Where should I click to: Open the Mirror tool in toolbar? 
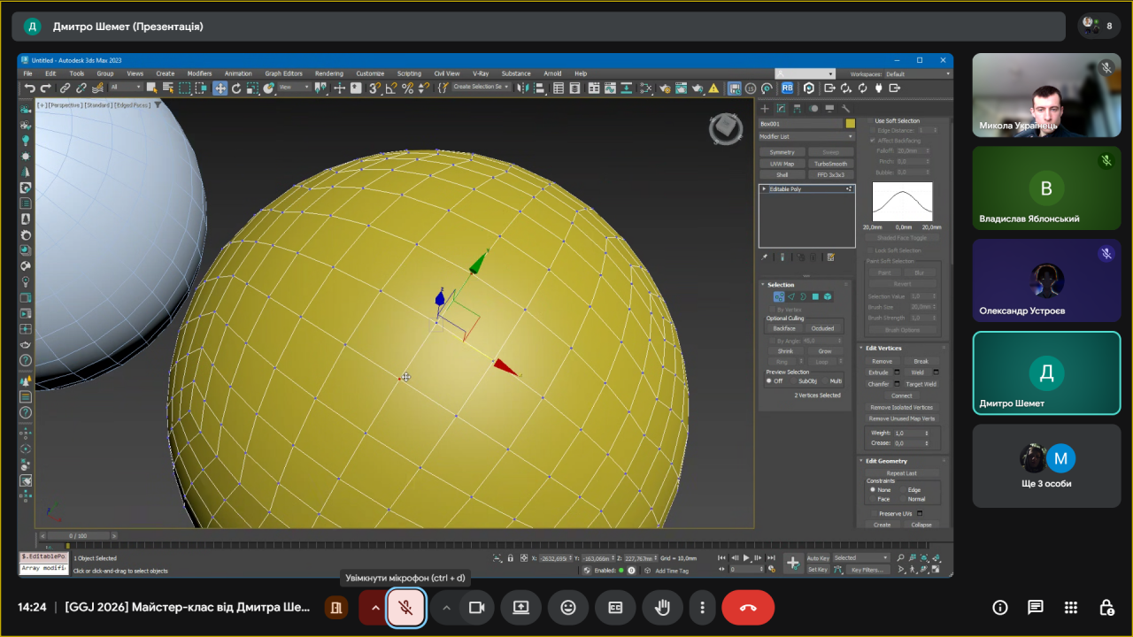pos(524,88)
